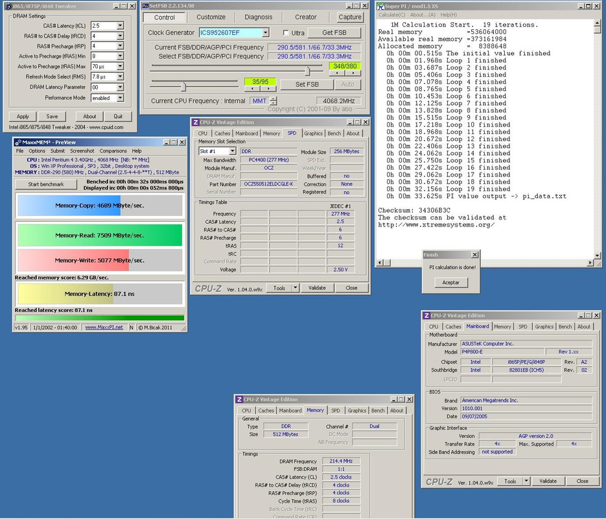
Task: Click the upper FSB slider thumb
Action: pos(307,71)
